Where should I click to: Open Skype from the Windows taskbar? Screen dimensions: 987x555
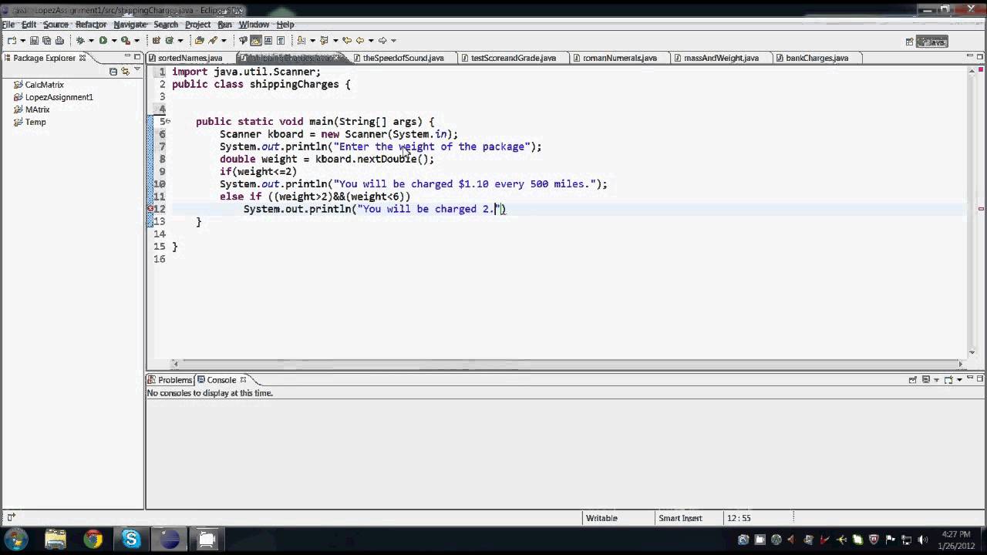(x=131, y=540)
